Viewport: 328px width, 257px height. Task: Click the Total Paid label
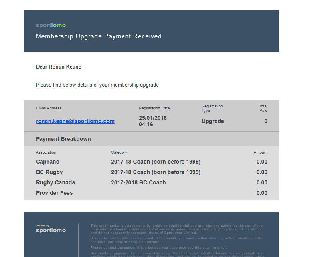pos(263,108)
